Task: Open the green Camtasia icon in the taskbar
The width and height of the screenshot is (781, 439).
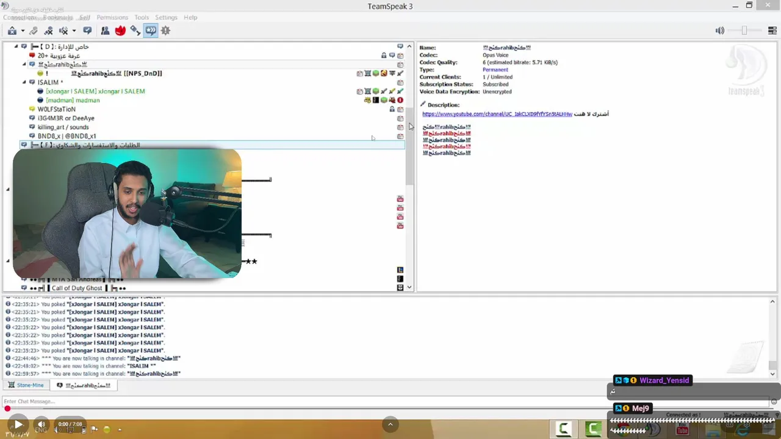Action: pyautogui.click(x=593, y=429)
